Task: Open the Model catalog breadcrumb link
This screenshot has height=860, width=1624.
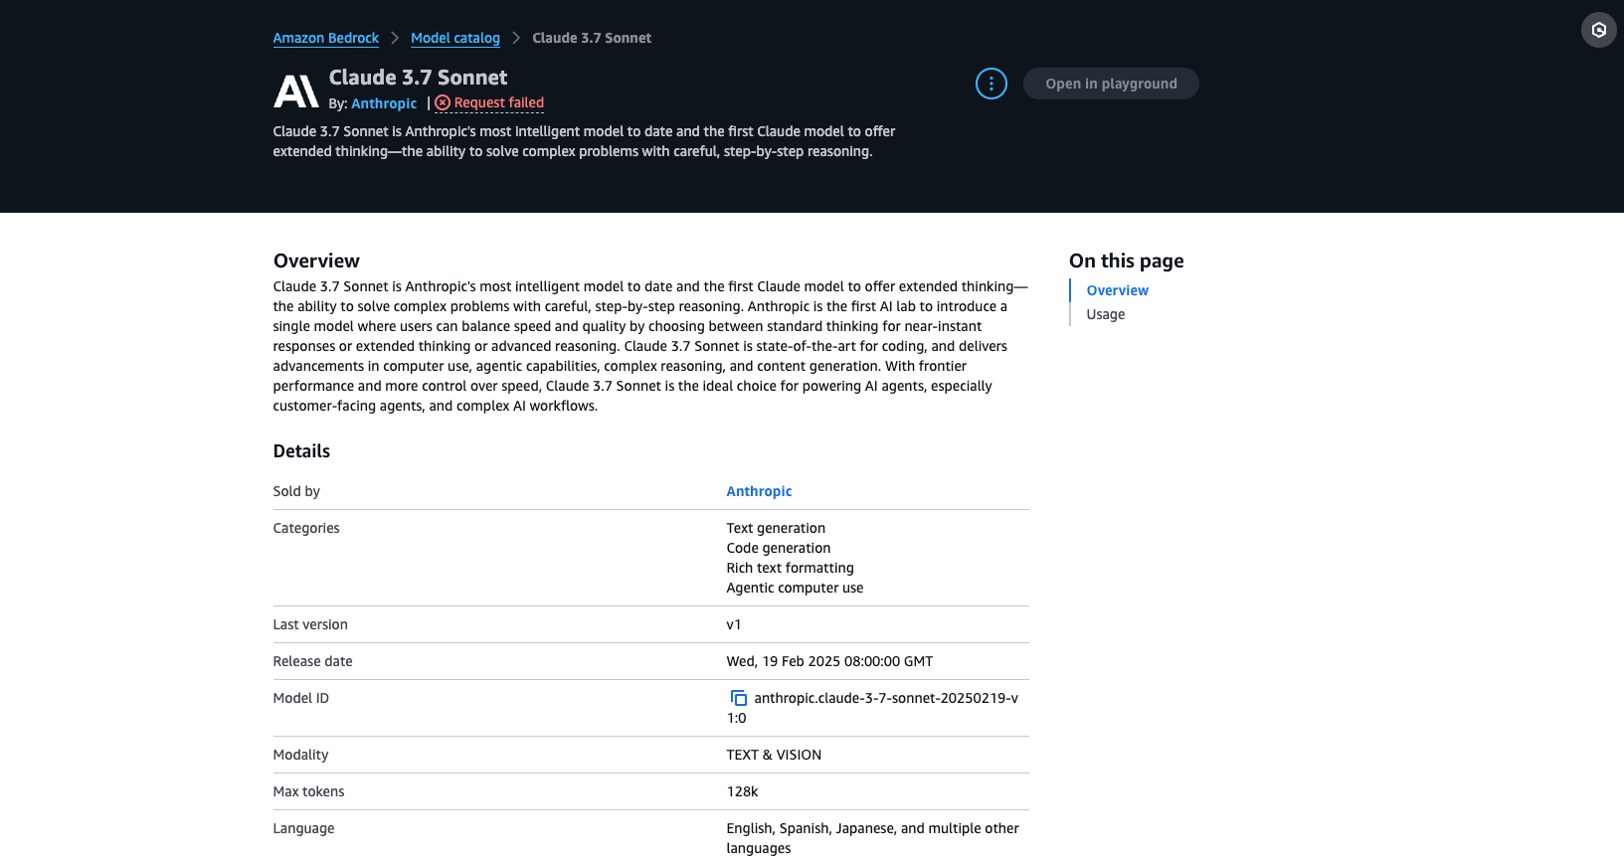Action: pyautogui.click(x=455, y=38)
